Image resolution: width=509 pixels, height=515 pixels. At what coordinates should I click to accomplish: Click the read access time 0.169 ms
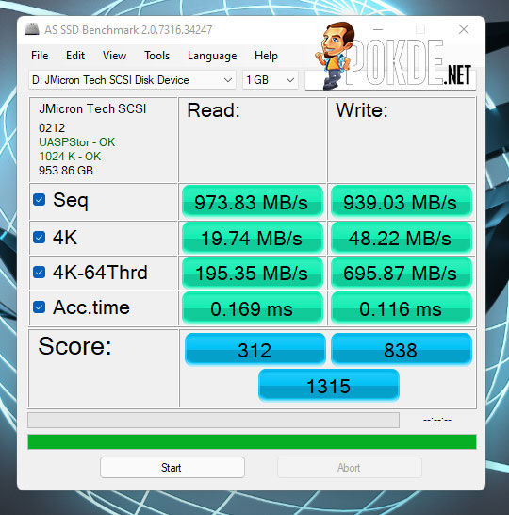(252, 308)
